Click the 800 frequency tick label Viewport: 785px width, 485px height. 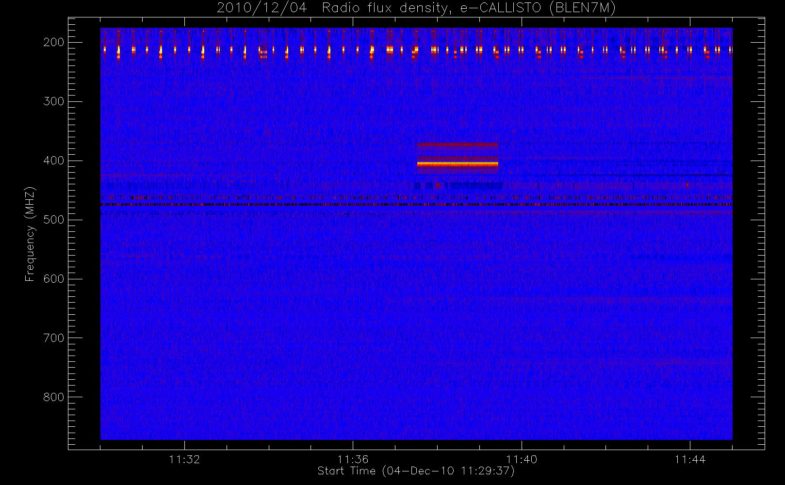(x=53, y=397)
